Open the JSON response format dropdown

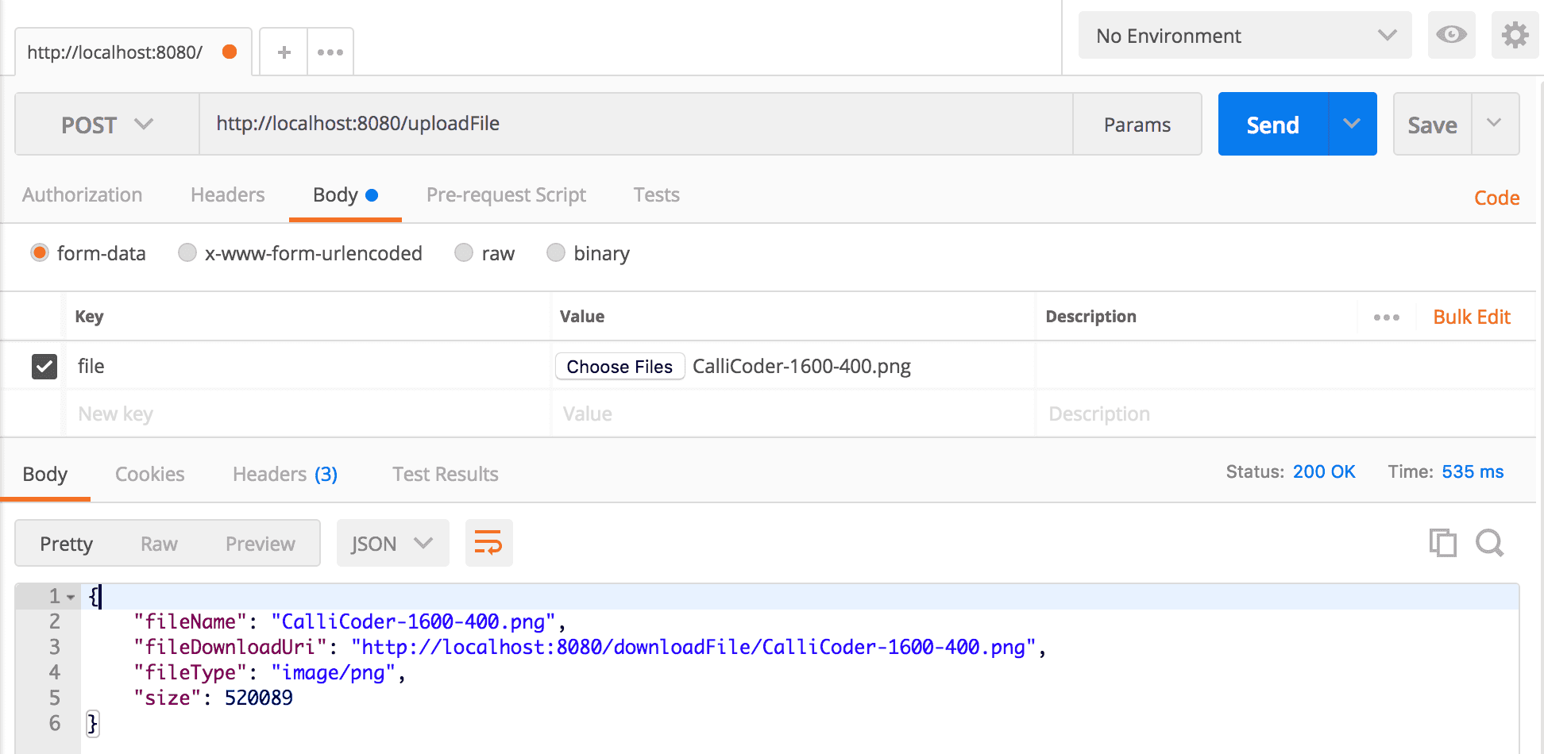[x=392, y=543]
